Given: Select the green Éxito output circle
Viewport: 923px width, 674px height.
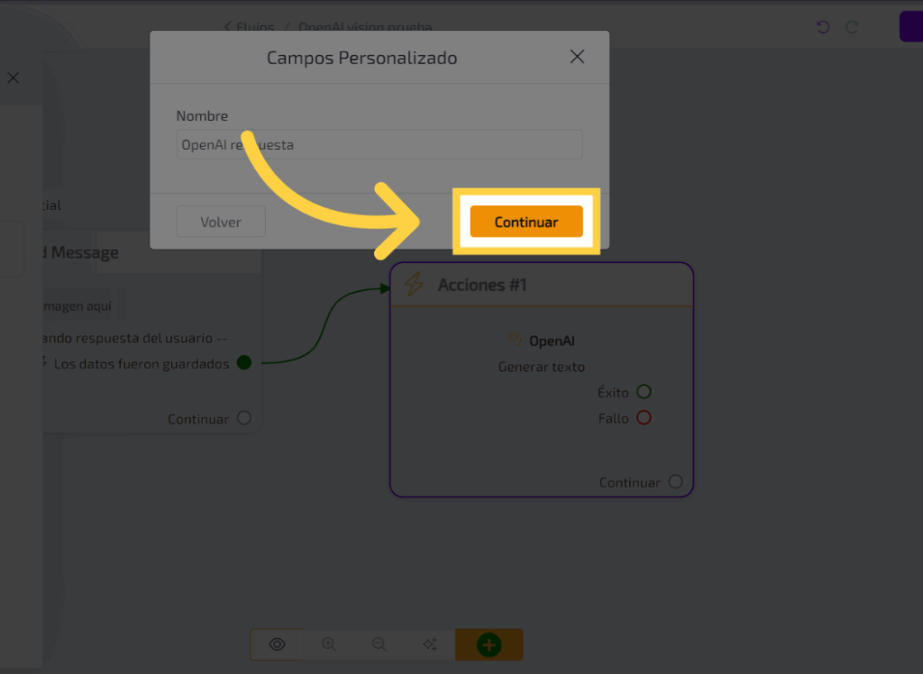Looking at the screenshot, I should (x=644, y=392).
